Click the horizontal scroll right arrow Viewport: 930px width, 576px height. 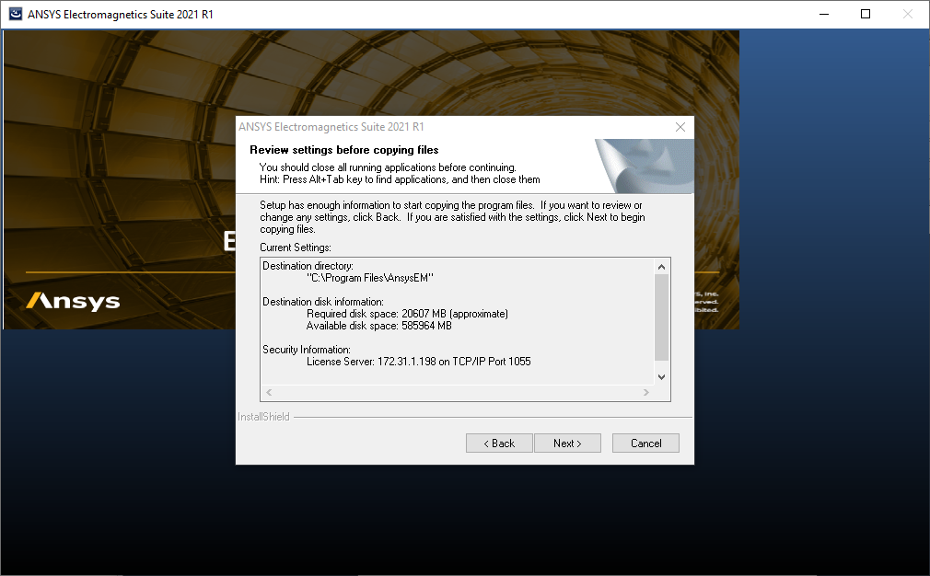click(x=646, y=392)
